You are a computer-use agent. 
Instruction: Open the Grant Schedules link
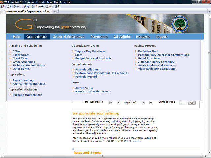pos(24,62)
